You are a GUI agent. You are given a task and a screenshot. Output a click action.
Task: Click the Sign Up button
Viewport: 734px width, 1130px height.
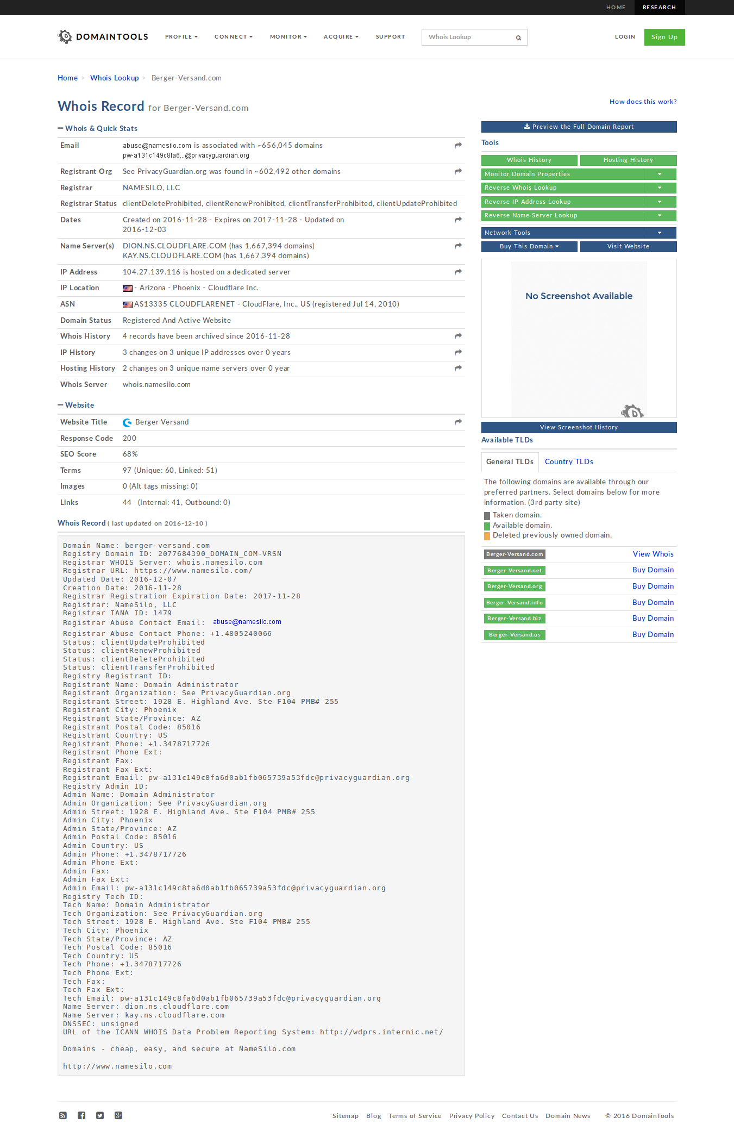(664, 37)
